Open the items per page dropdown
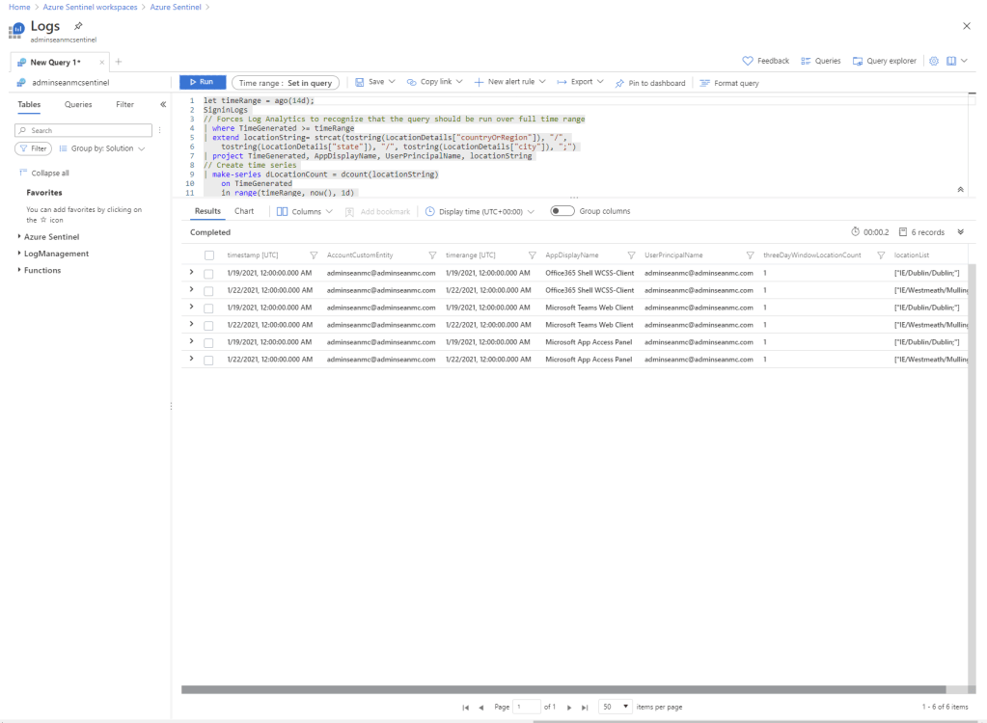 coord(615,707)
